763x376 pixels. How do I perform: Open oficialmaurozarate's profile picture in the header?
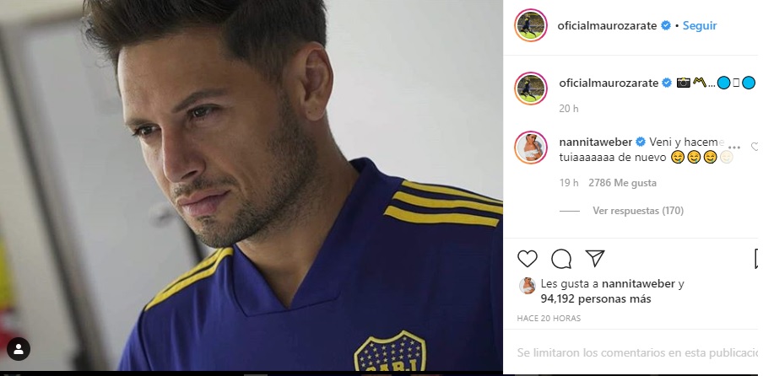pos(532,25)
